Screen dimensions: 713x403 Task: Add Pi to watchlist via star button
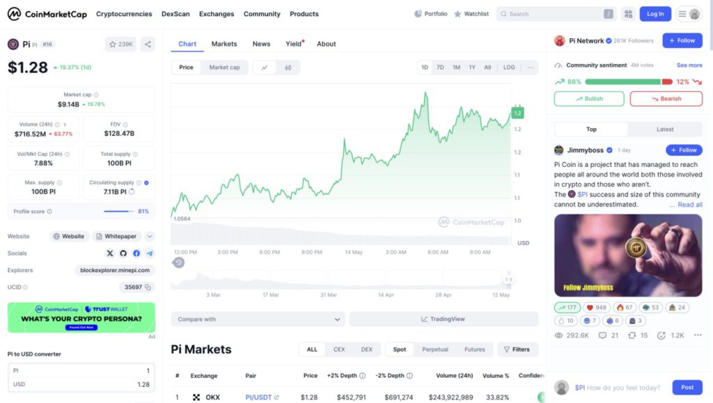(x=120, y=45)
